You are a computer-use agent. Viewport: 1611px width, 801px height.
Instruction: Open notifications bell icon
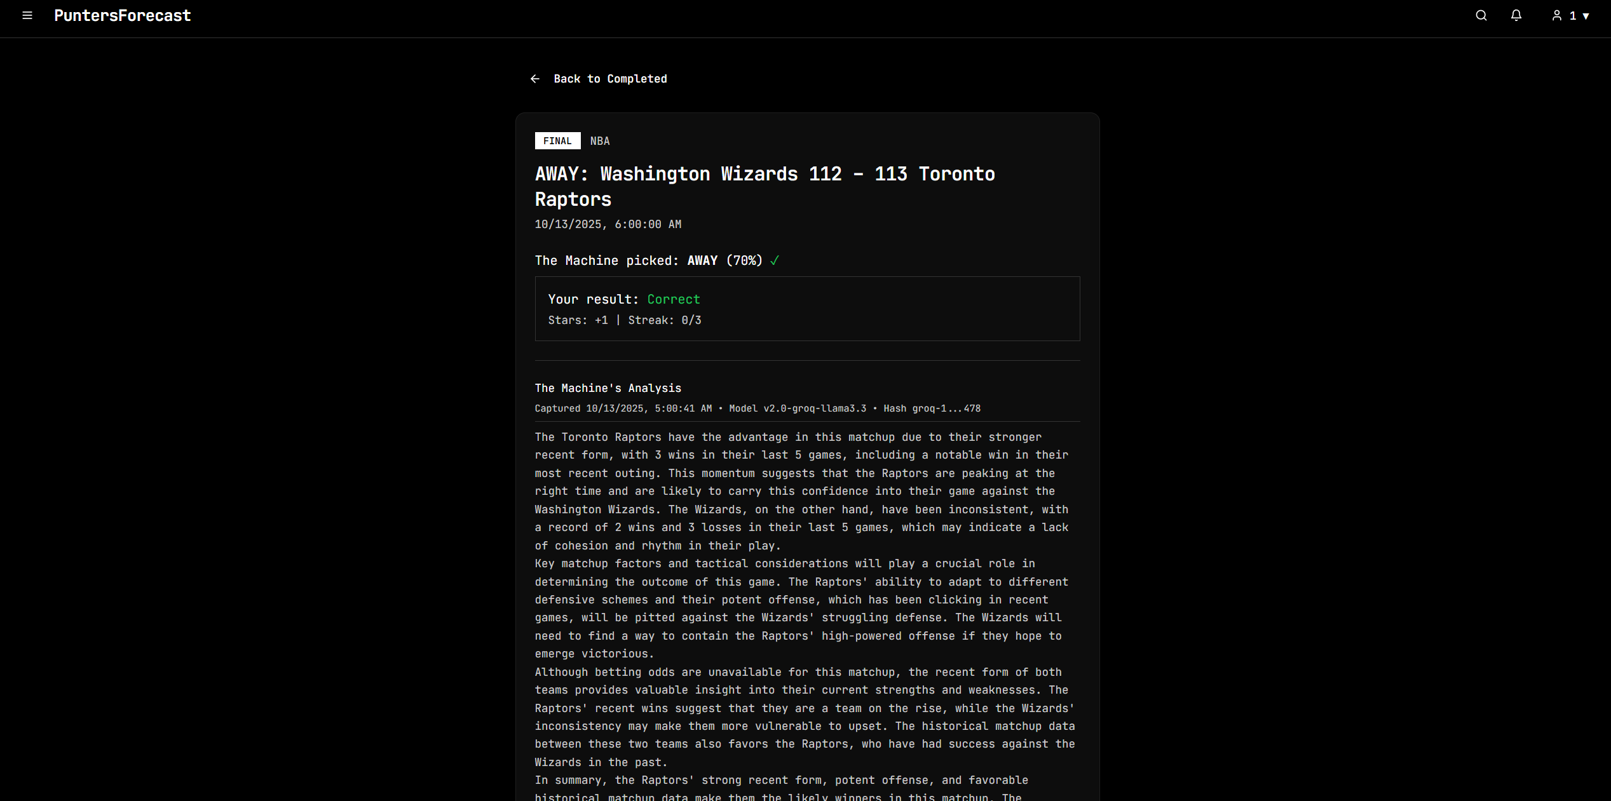[x=1516, y=15]
